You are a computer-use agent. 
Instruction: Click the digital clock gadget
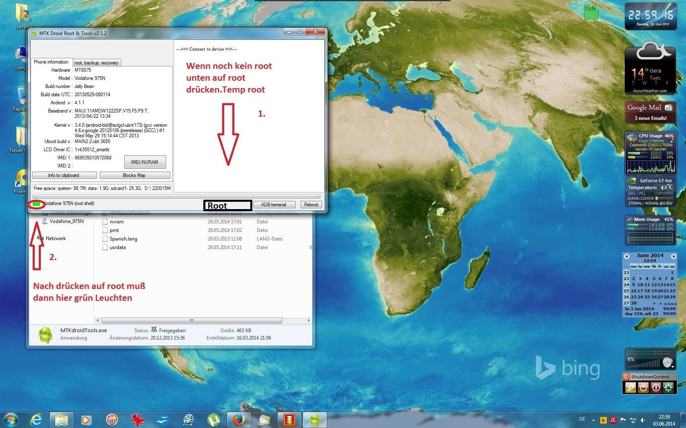(650, 16)
